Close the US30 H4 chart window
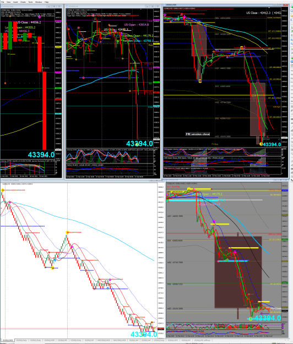This screenshot has width=293, height=344. tap(158, 7)
